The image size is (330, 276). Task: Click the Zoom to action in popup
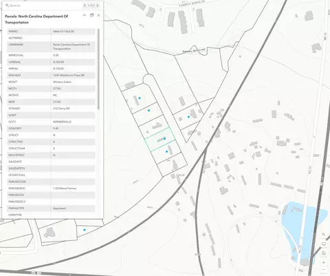13,6
